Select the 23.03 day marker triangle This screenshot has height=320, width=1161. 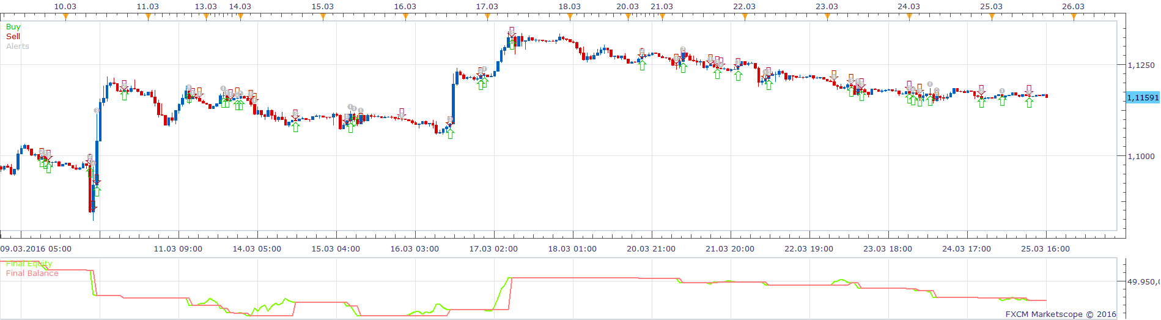click(827, 17)
